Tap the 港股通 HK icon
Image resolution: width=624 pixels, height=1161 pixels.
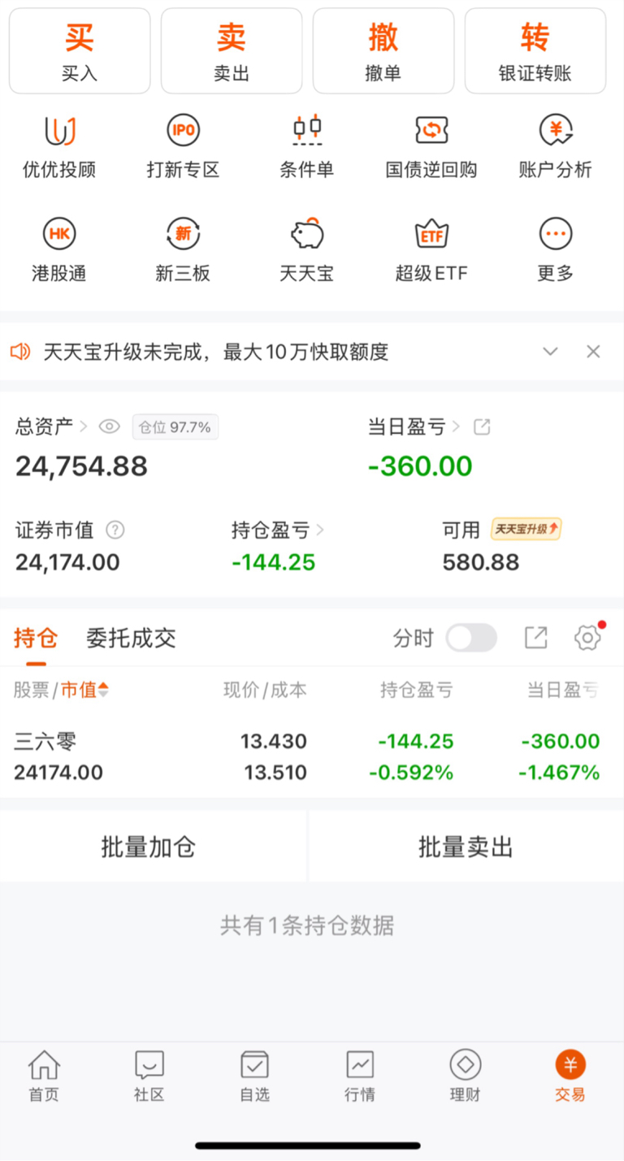59,235
